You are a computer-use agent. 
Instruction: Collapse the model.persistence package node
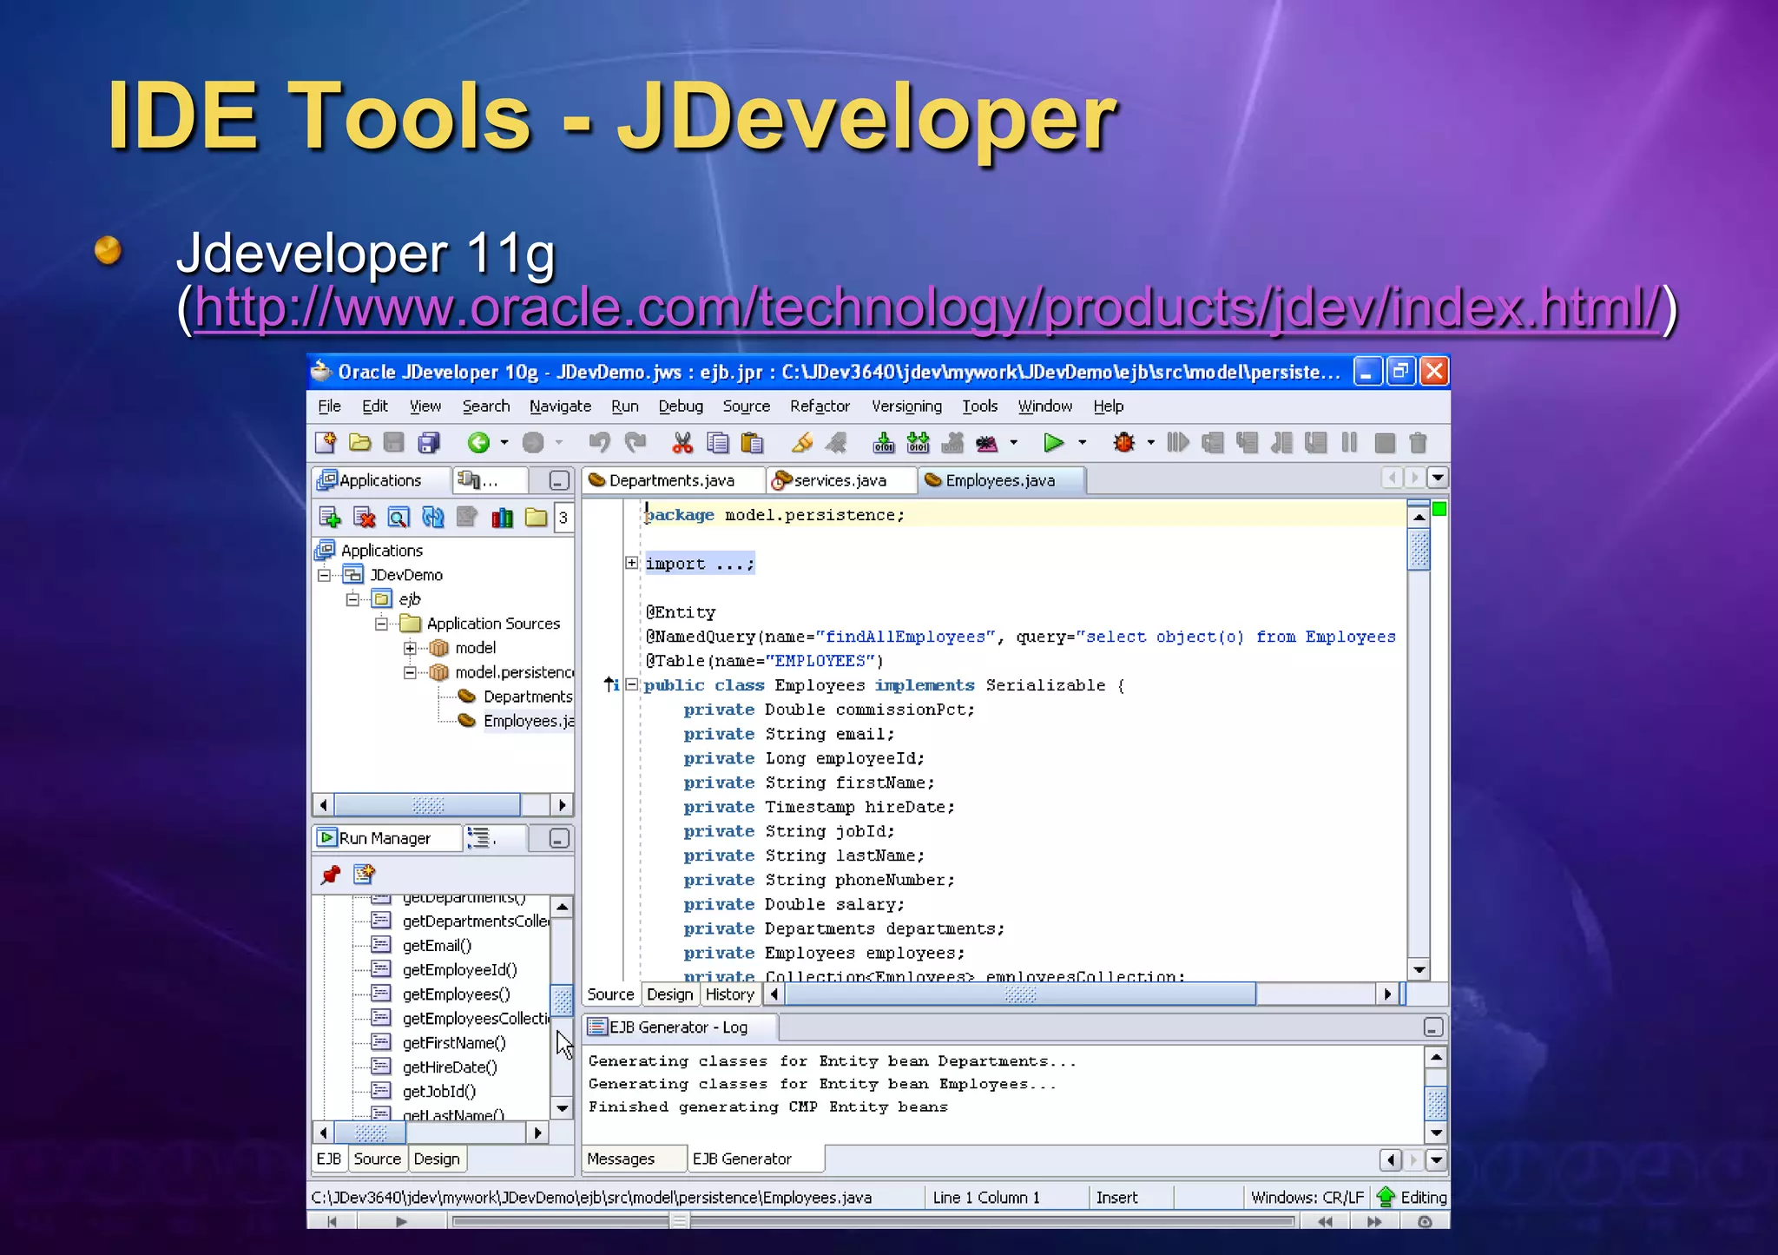[410, 672]
